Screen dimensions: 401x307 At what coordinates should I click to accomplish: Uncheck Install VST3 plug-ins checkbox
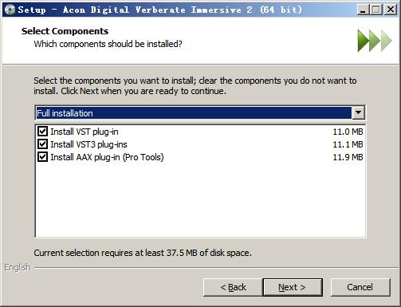pyautogui.click(x=42, y=144)
